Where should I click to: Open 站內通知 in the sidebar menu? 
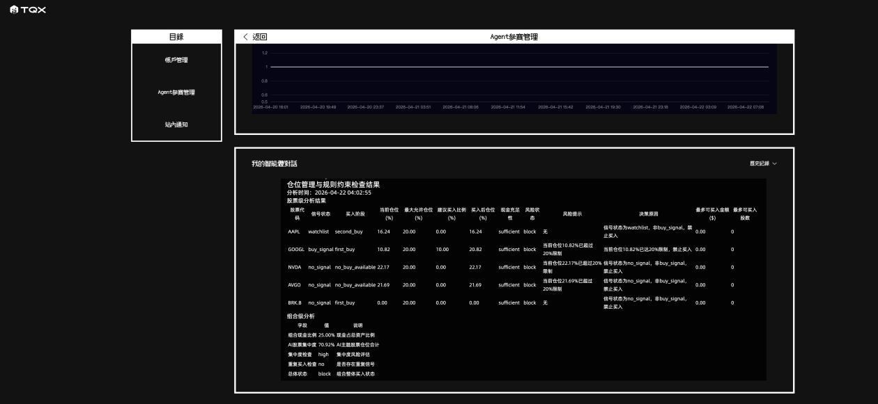click(176, 124)
